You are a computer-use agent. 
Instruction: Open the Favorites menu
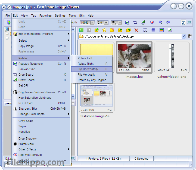[45, 16]
